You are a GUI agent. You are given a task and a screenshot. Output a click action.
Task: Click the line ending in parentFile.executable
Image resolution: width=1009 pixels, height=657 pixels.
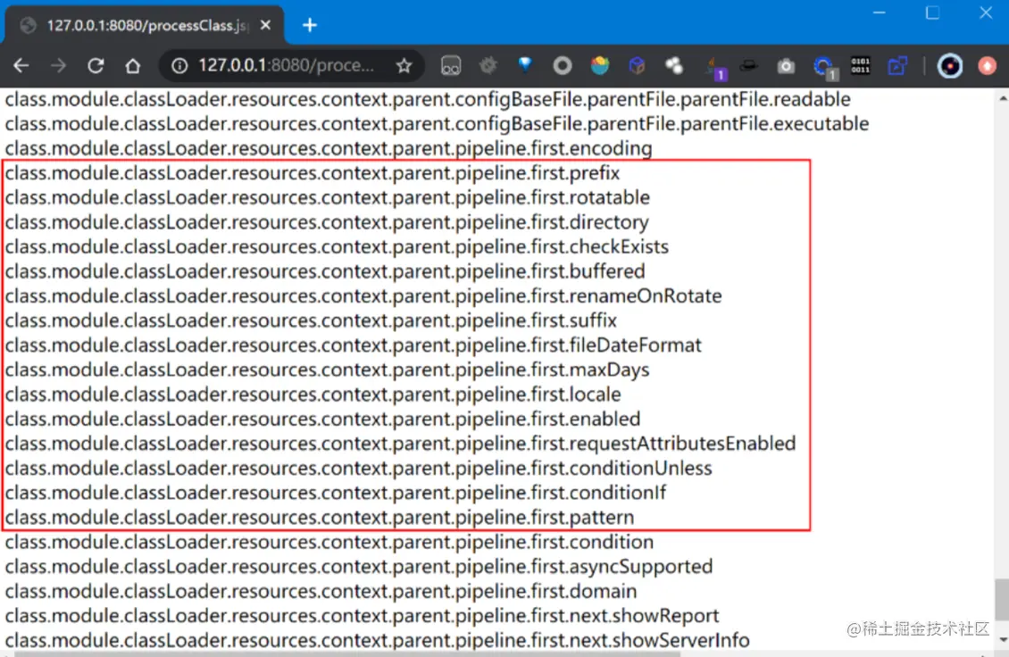(437, 123)
